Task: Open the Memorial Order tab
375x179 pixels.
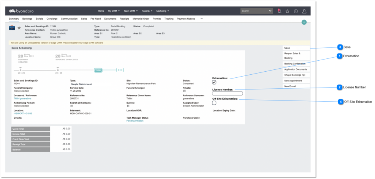Action: tap(141, 19)
